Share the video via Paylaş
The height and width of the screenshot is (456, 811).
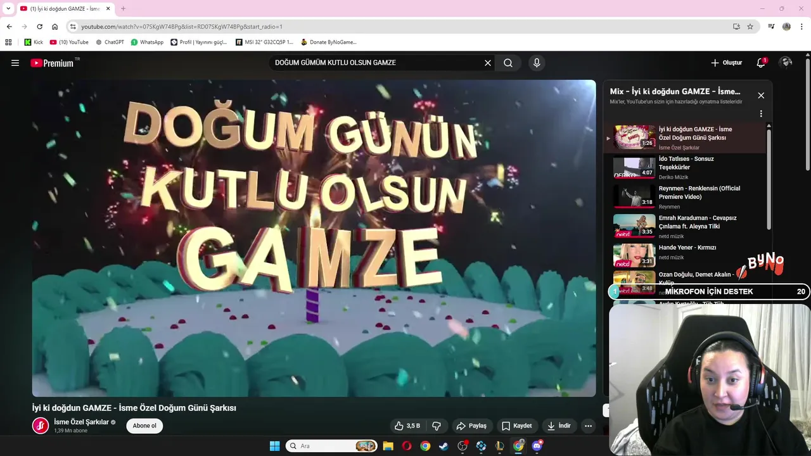click(472, 426)
